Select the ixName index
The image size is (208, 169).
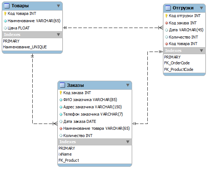[x=65, y=154]
